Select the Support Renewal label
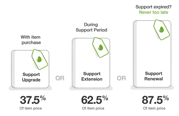This screenshot has height=116, width=179. point(154,76)
